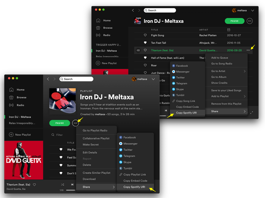The width and height of the screenshot is (265, 198).
Task: Expand user menu chevron in back window
Action: (x=253, y=11)
